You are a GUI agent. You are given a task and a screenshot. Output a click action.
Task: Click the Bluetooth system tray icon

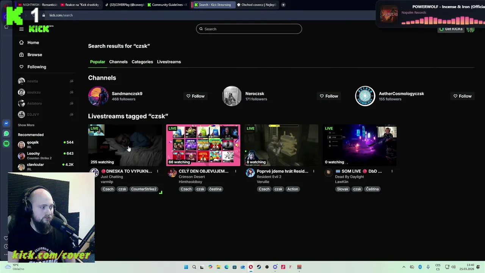[x=420, y=267]
